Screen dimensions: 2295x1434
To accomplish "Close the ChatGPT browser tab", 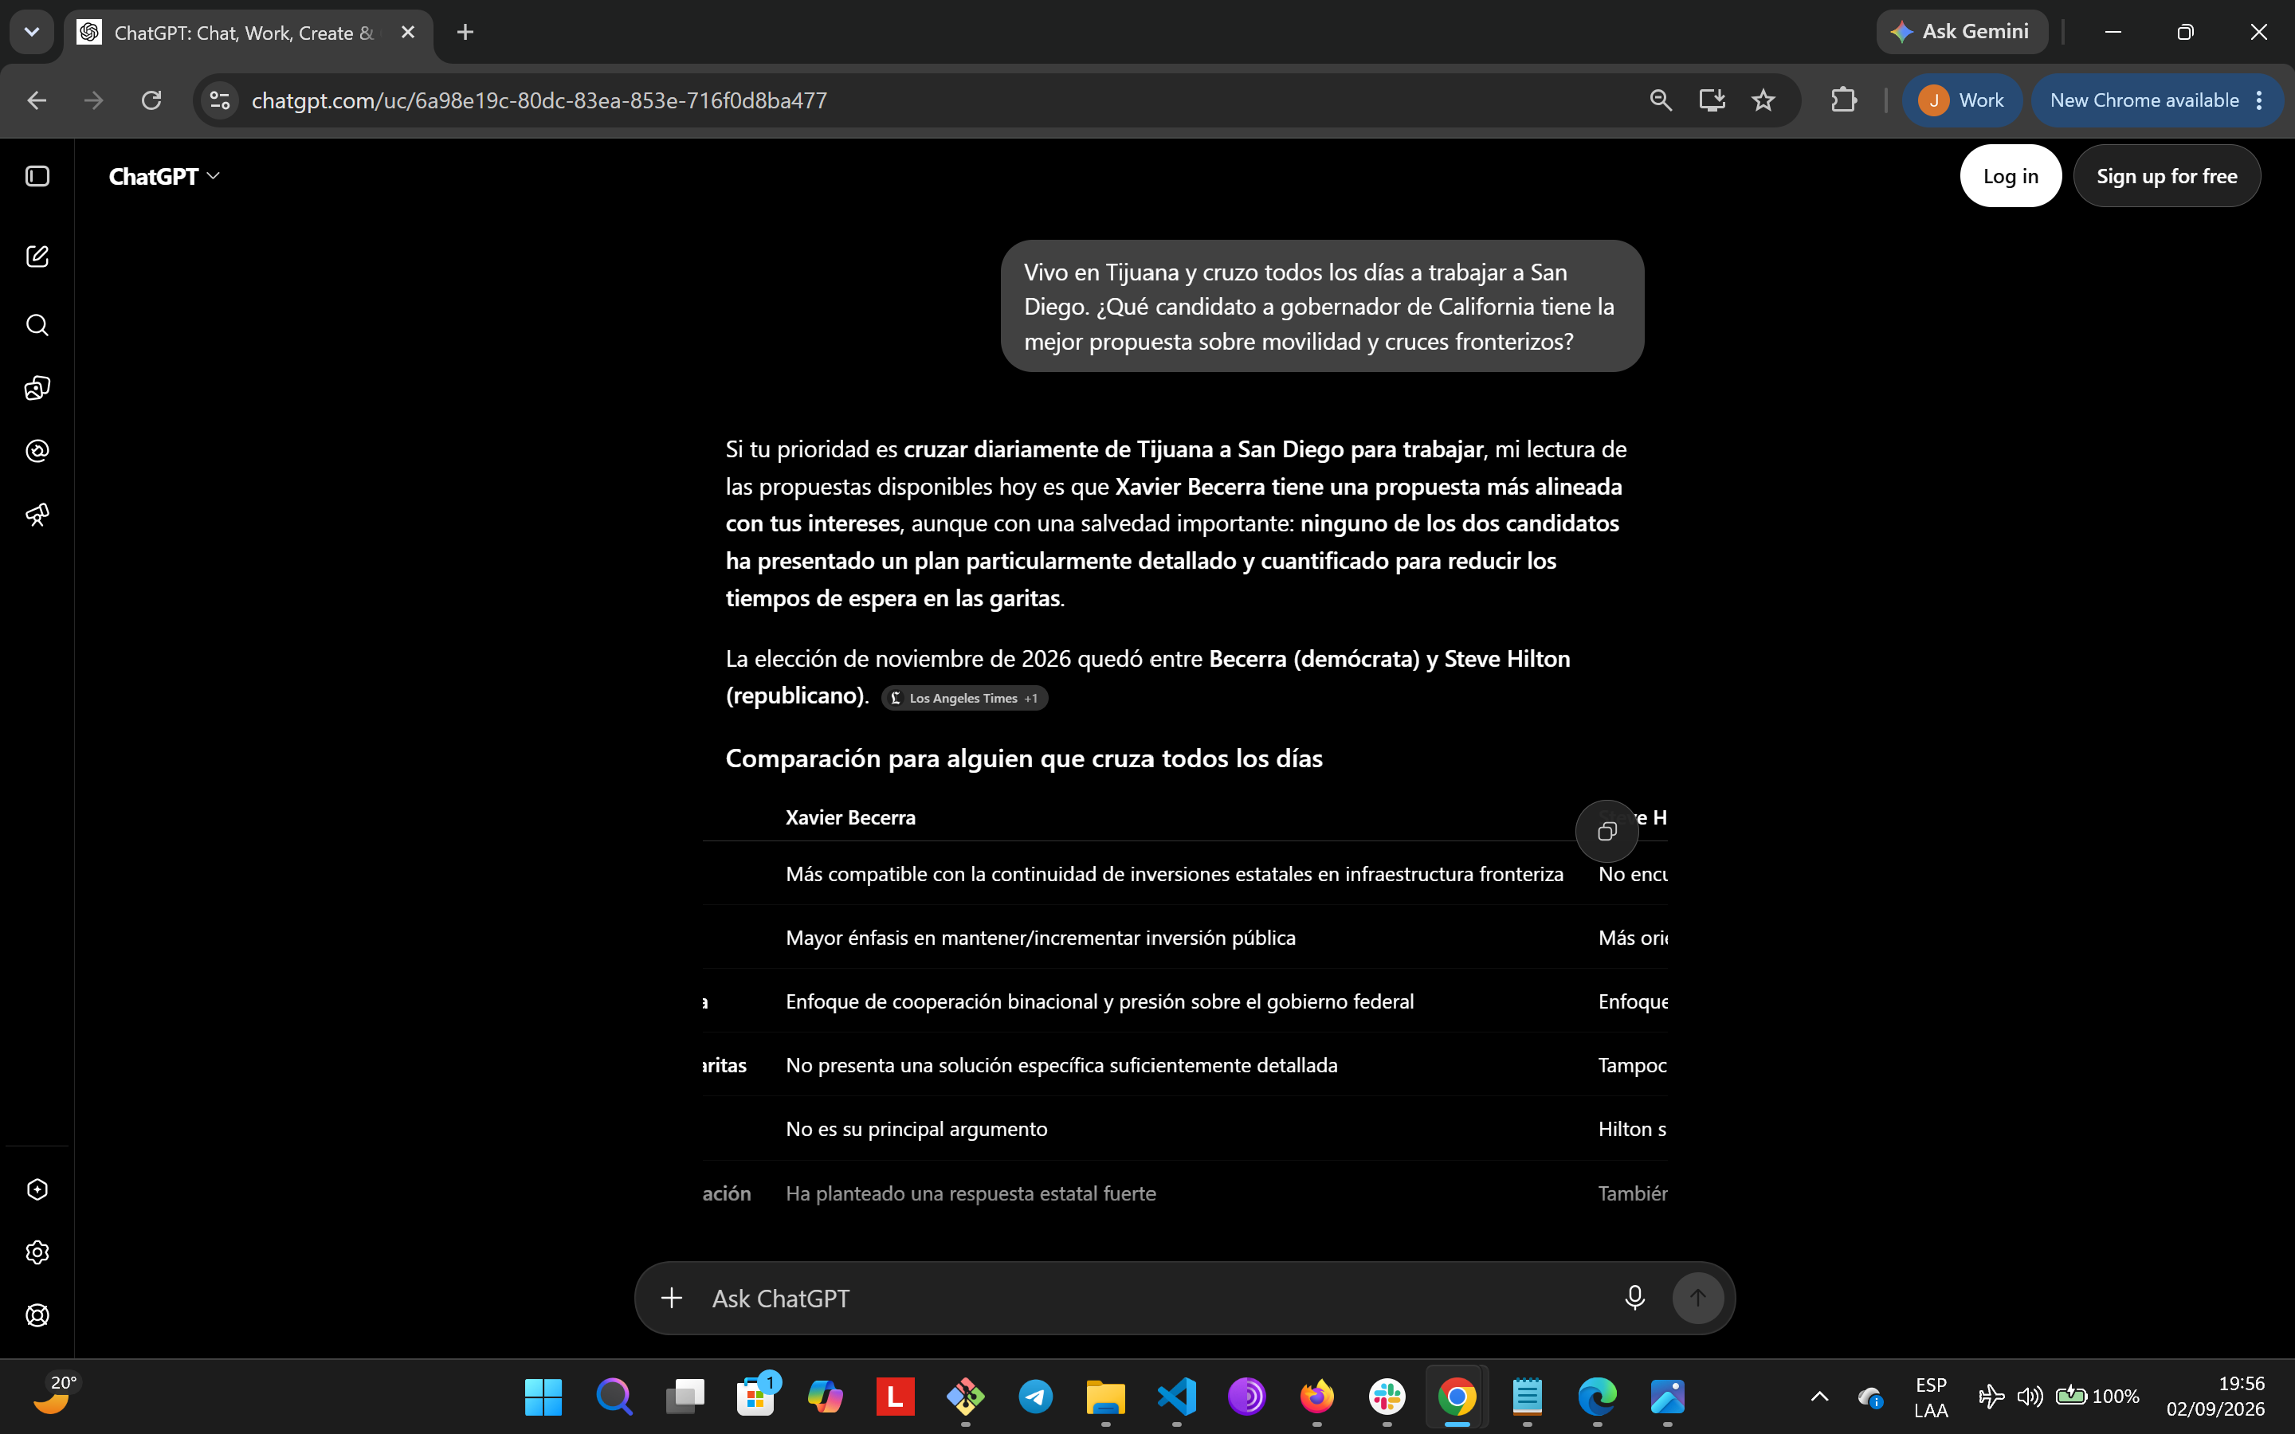I will 408,32.
